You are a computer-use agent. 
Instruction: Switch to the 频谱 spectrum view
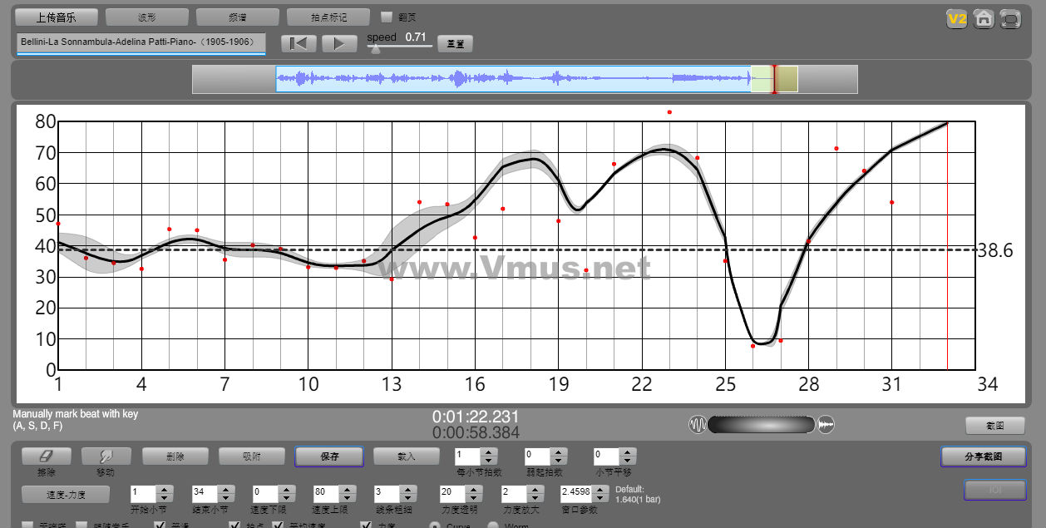[238, 17]
